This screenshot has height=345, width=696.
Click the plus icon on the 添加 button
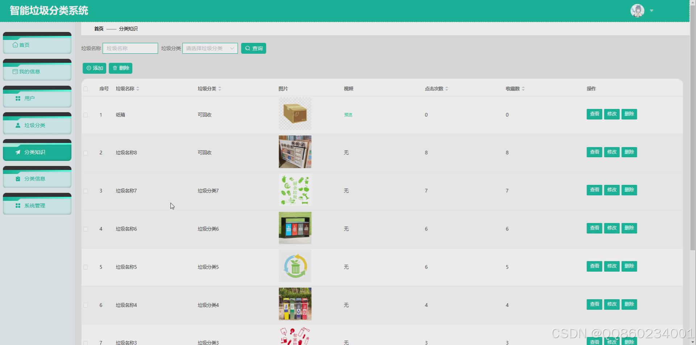[89, 68]
